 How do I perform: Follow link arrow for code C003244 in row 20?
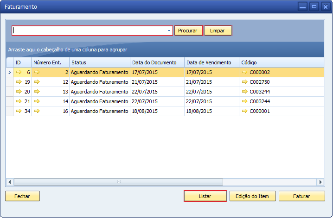point(245,92)
